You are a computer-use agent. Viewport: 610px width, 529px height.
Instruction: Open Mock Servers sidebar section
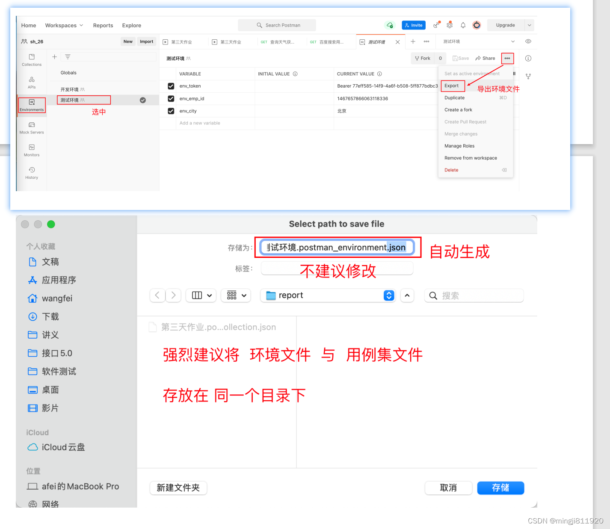32,128
